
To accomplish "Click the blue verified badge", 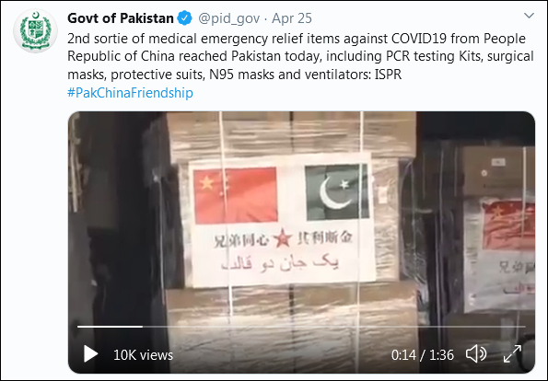I will point(184,18).
